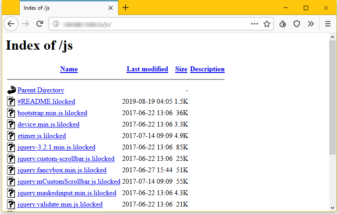Expand the toolbar overflow chevron
338x214 pixels.
coord(311,24)
